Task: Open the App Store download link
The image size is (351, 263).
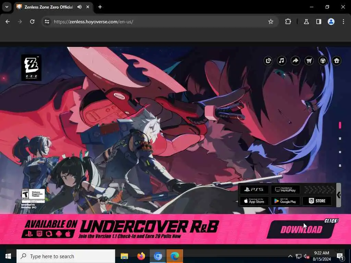Action: [254, 201]
